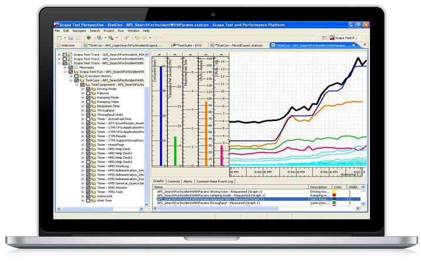Screen dimensions: 421x261
Task: Collapse the Scapa Test Run node
Action: tap(65, 72)
